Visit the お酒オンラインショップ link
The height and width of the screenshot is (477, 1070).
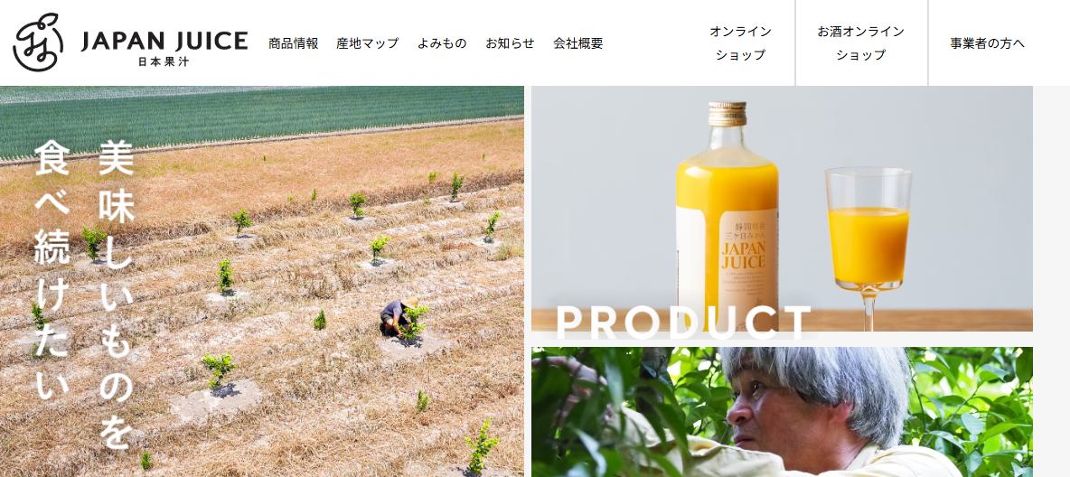[x=861, y=43]
